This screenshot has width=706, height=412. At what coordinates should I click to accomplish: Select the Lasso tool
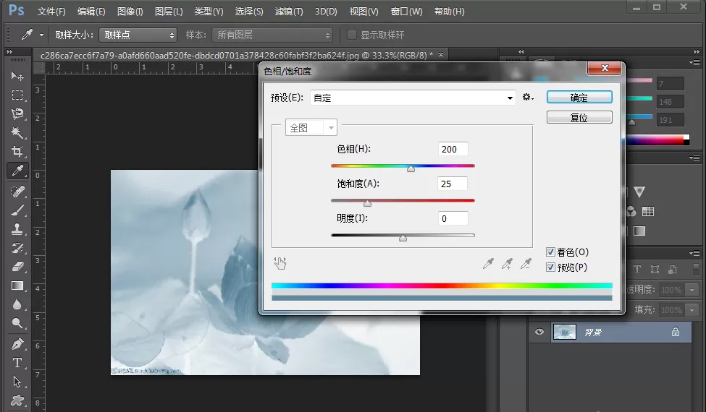[x=17, y=113]
